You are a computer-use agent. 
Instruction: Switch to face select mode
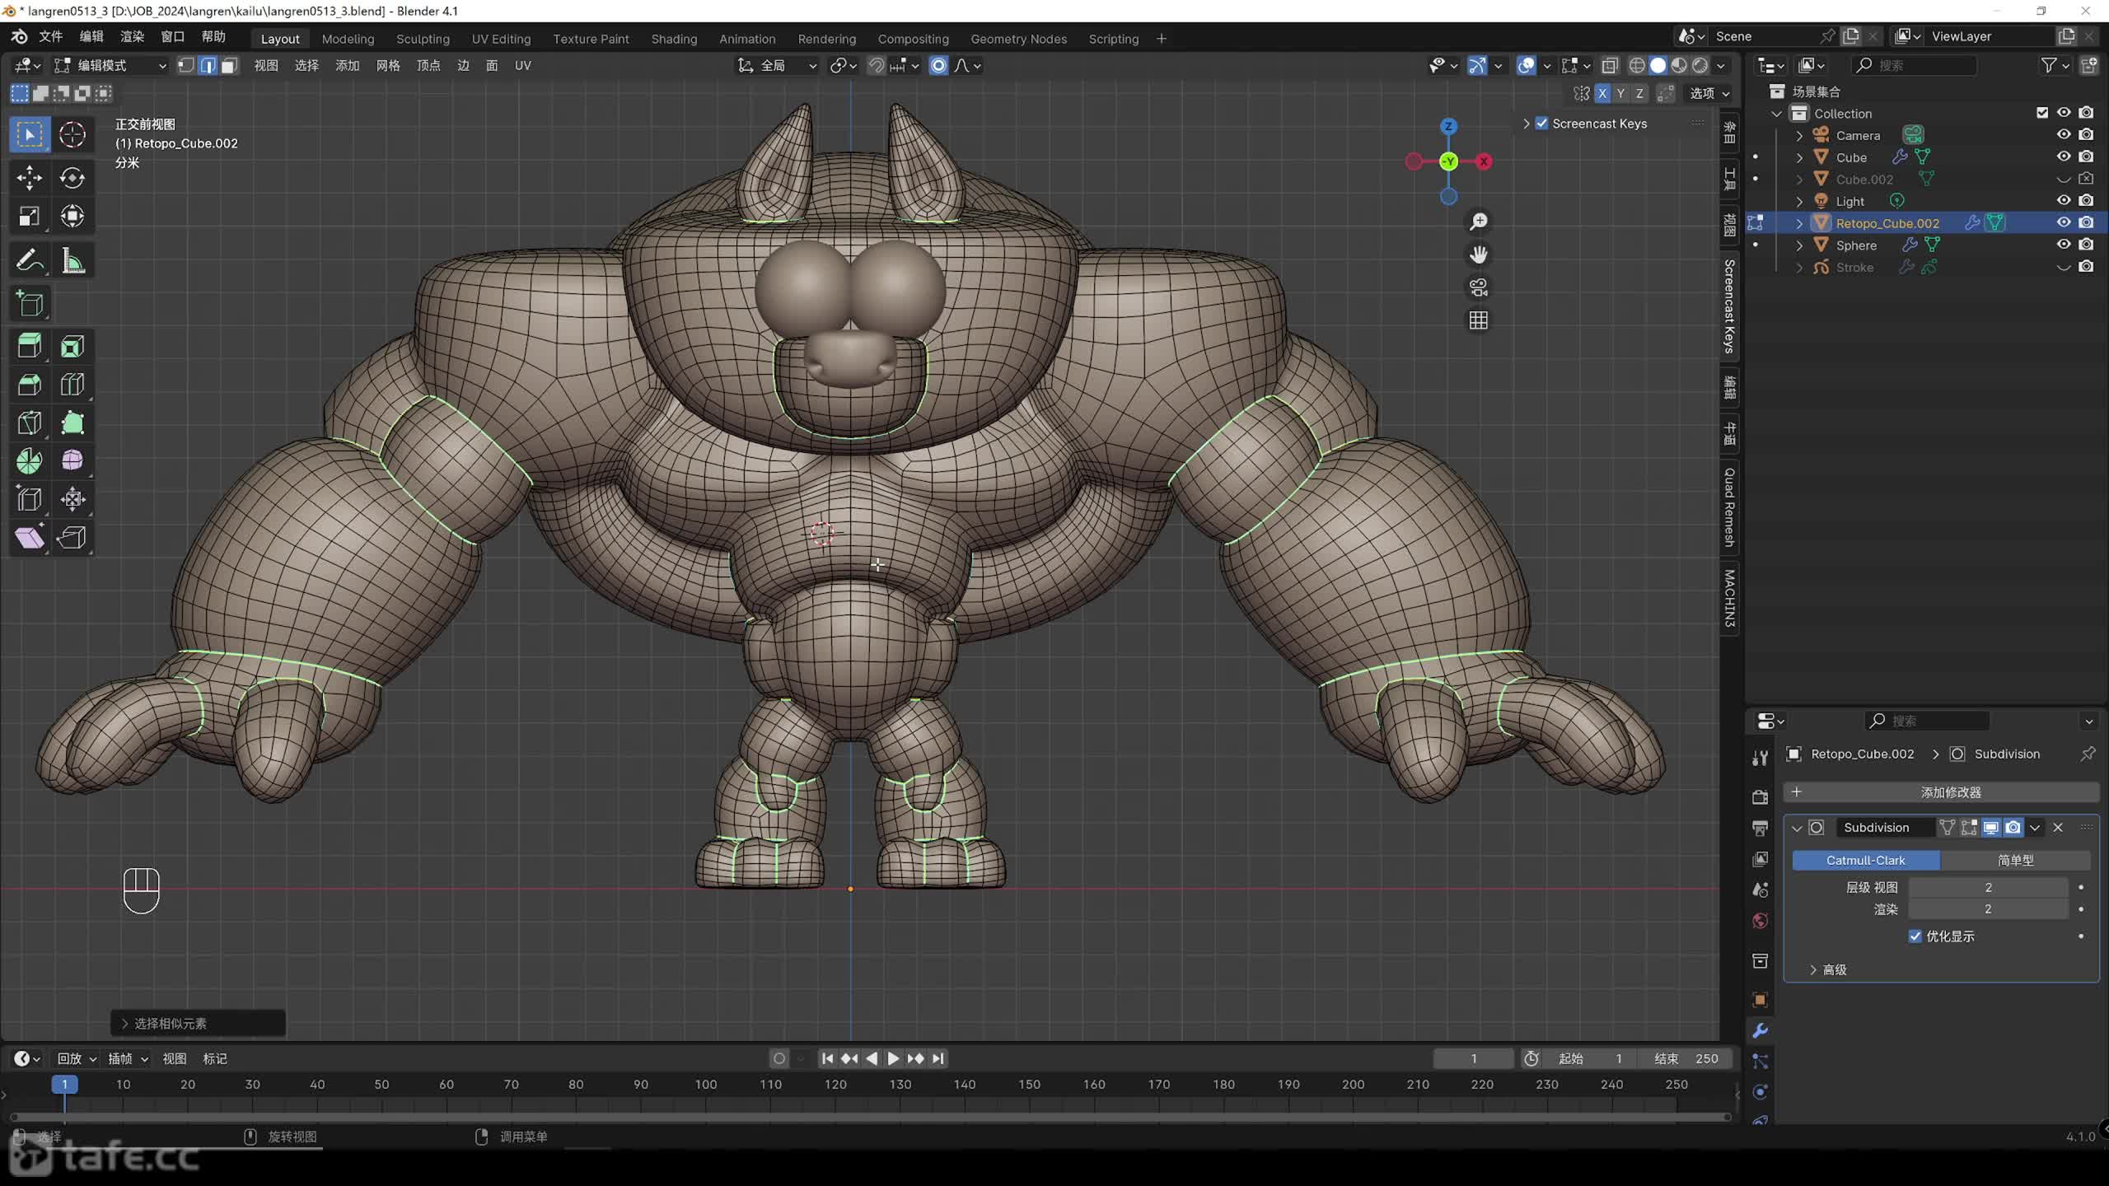click(x=229, y=65)
